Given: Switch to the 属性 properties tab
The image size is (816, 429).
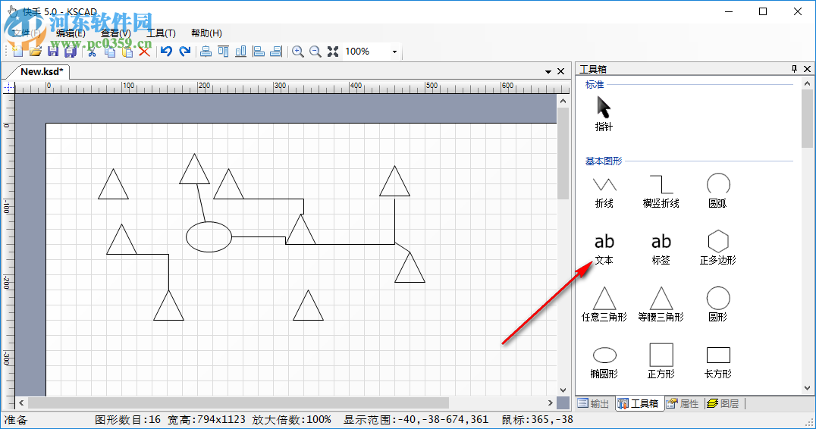Looking at the screenshot, I should click(683, 403).
